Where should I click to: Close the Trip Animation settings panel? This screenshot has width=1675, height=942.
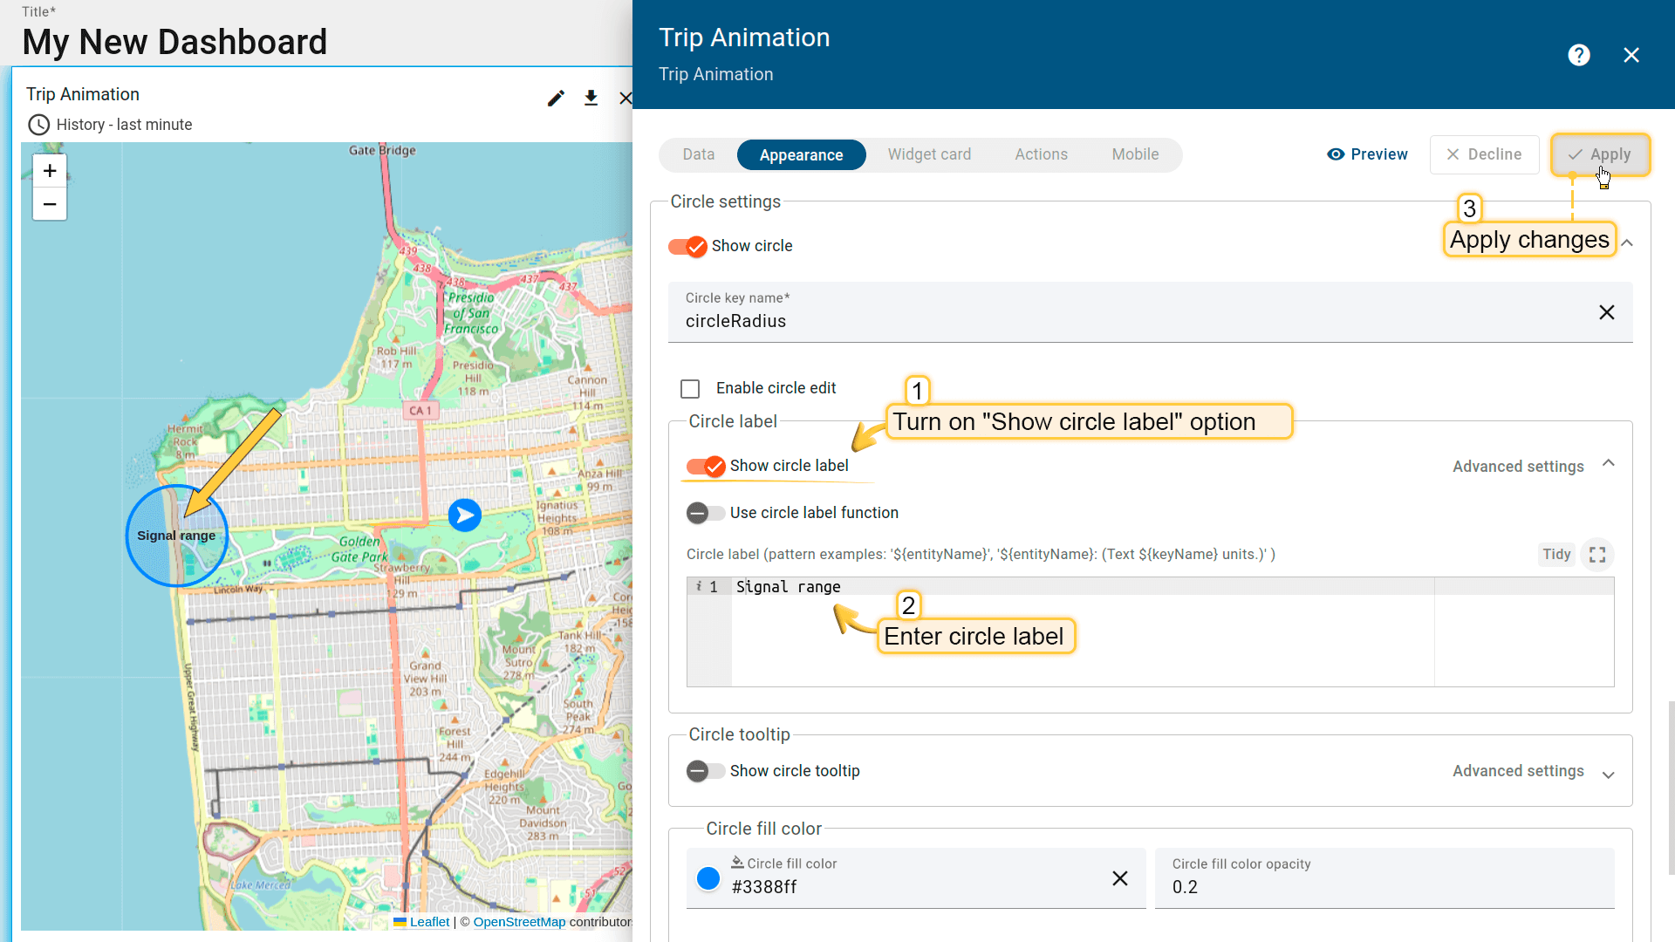[1631, 55]
